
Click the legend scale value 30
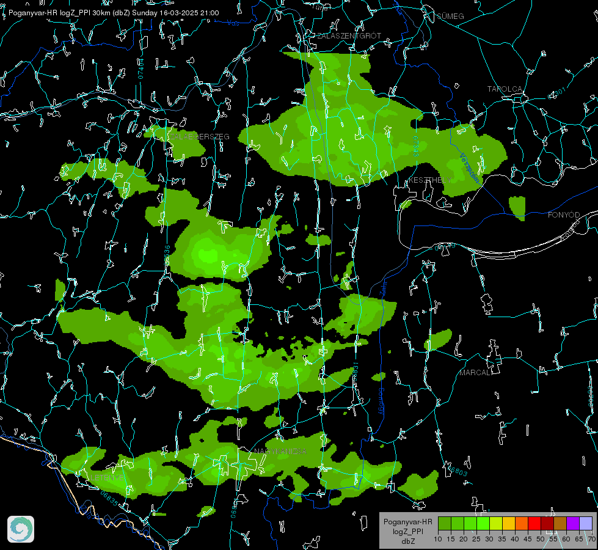pos(489,539)
